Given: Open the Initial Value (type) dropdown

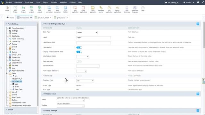Looking at the screenshot, I should pyautogui.click(x=83, y=57).
